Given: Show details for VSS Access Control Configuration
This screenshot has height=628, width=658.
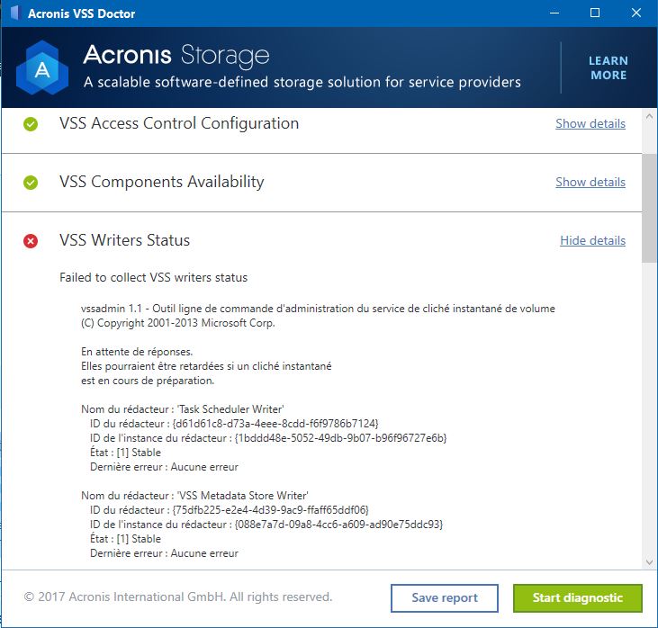Looking at the screenshot, I should click(x=590, y=123).
